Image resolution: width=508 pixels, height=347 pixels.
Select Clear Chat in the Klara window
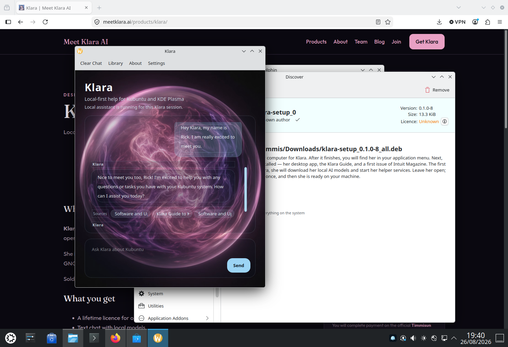tap(91, 63)
